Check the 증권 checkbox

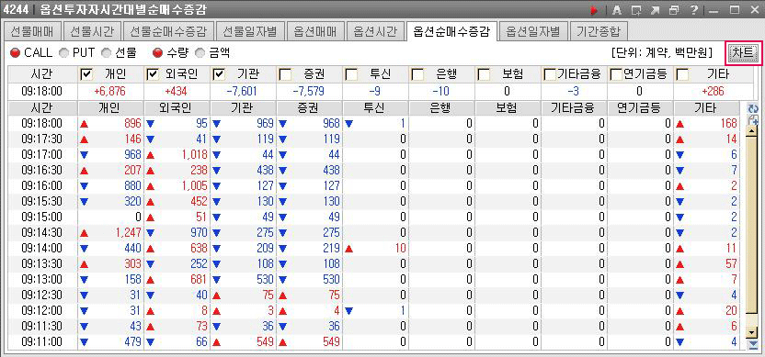click(285, 74)
